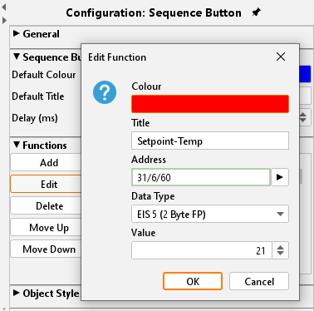This screenshot has height=311, width=314.
Task: Cancel the Edit Function dialog
Action: point(259,281)
